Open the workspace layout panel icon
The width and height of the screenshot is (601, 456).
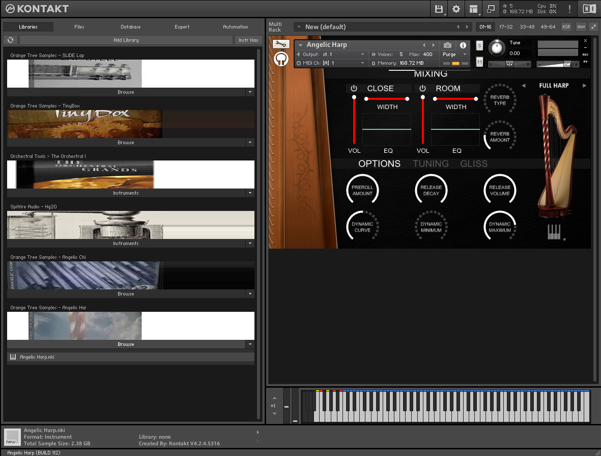[473, 9]
